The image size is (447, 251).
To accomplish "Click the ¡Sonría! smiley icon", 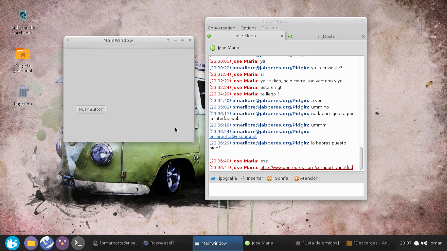I will pos(270,178).
